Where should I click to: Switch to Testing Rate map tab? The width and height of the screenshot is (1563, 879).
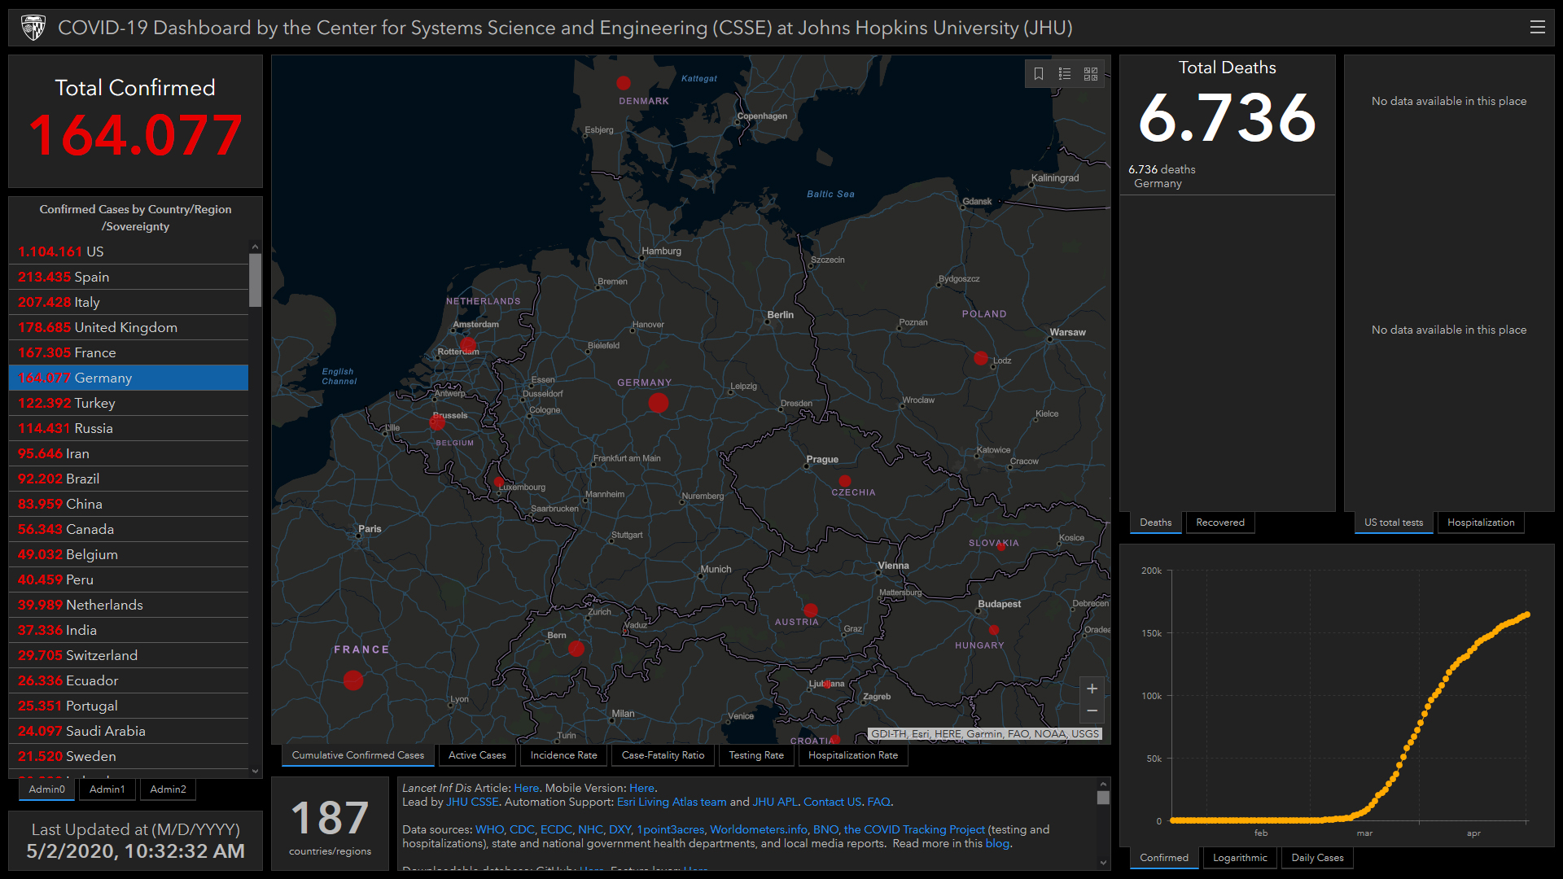click(x=756, y=755)
